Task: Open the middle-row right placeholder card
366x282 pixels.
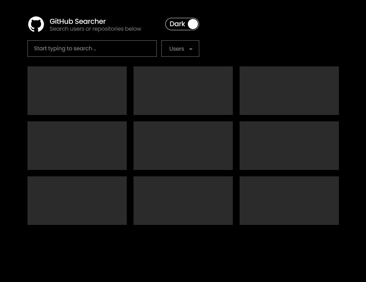Action: pos(289,146)
